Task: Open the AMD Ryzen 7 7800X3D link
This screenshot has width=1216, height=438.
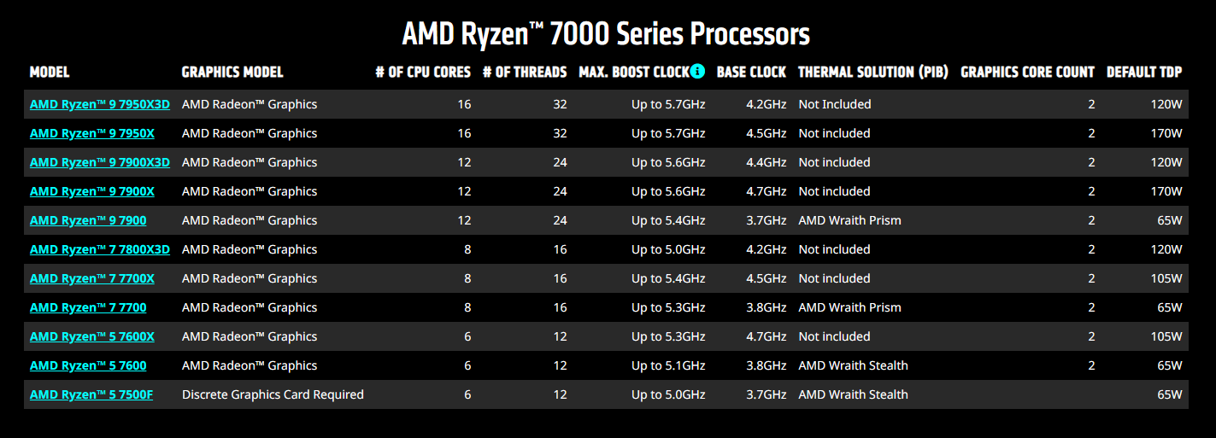Action: (100, 249)
